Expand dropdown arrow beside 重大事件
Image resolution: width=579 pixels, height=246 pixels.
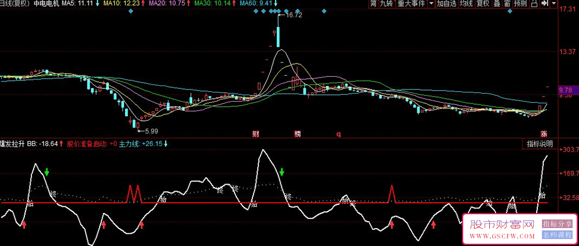431,3
